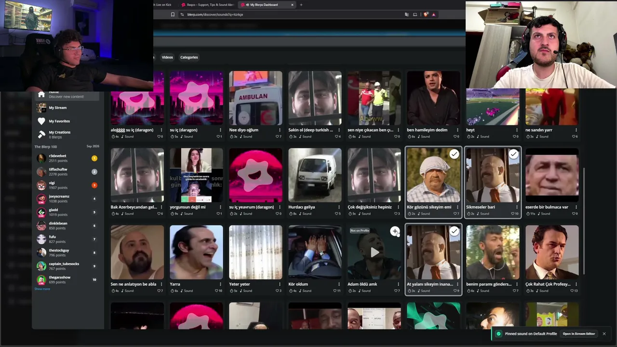This screenshot has width=617, height=347.
Task: Open My Stream in the sidebar
Action: coord(67,107)
